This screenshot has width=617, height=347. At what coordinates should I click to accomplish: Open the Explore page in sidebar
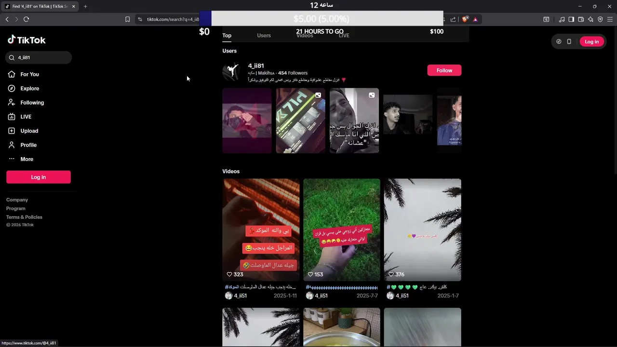(x=24, y=89)
